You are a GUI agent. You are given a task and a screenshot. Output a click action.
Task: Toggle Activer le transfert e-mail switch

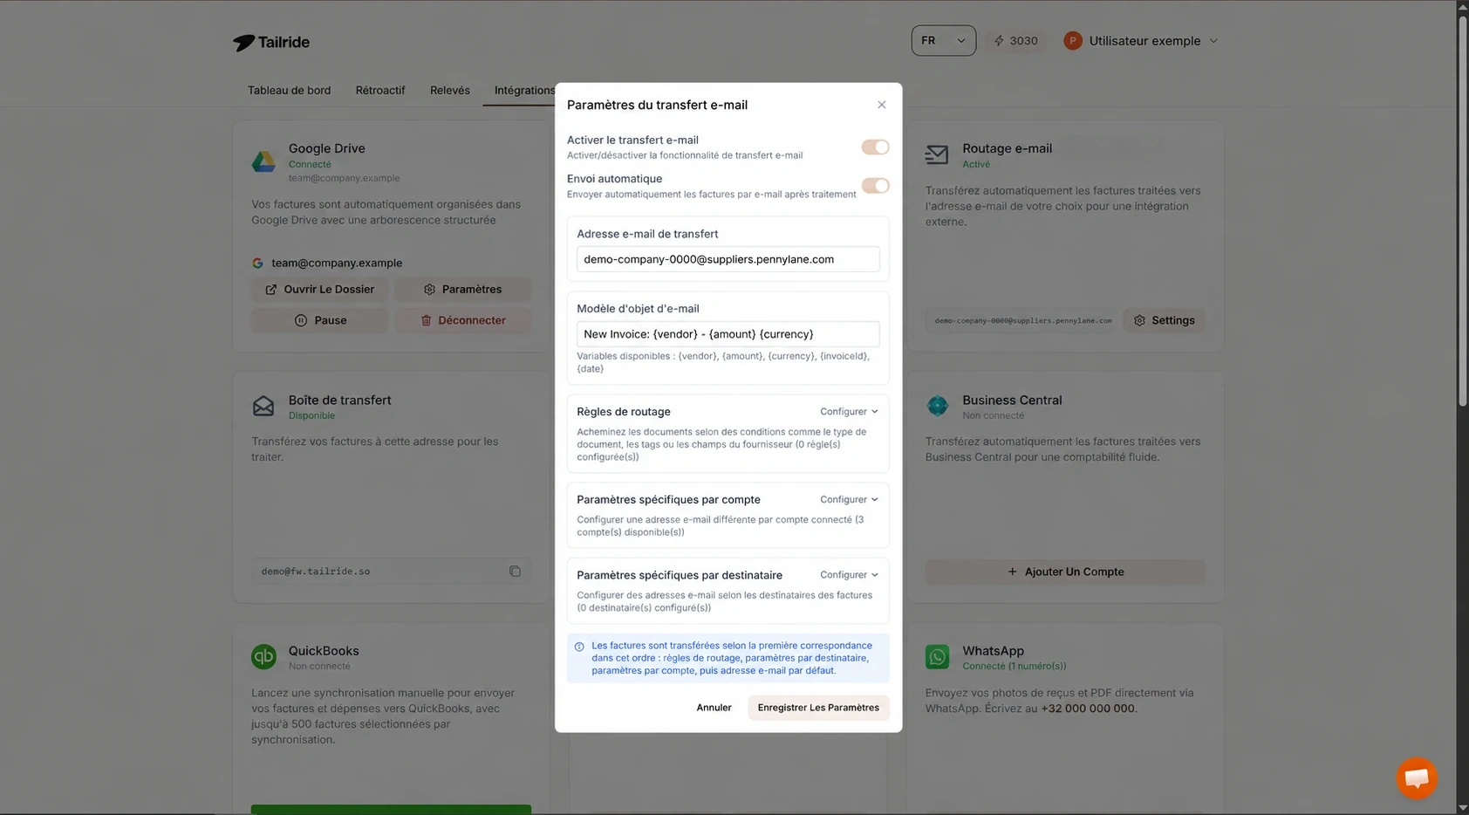[x=875, y=147]
